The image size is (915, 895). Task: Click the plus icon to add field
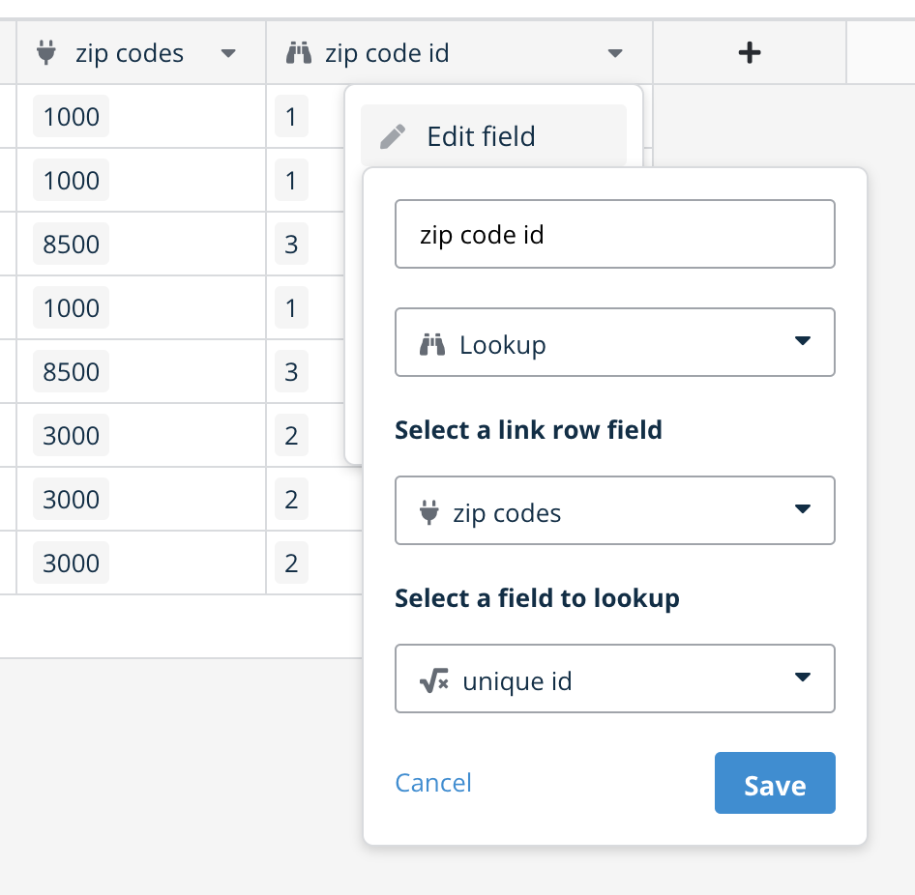coord(750,52)
